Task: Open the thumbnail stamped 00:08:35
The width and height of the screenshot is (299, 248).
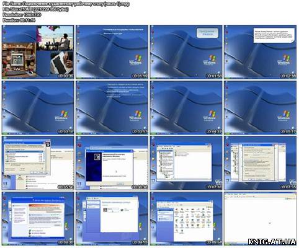Action: 38,219
